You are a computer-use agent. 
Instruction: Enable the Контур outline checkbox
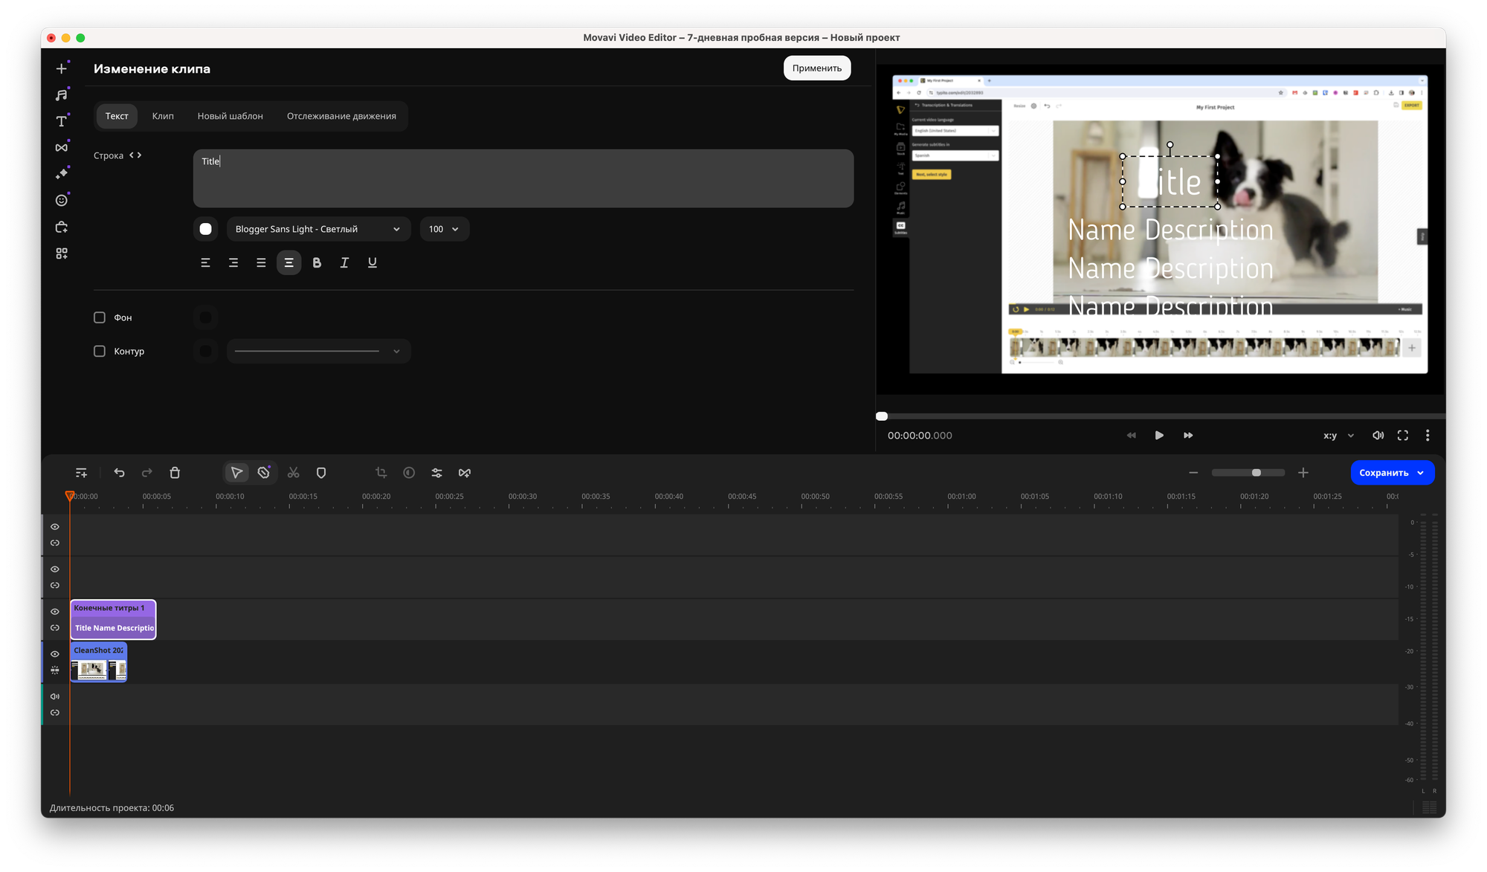100,351
